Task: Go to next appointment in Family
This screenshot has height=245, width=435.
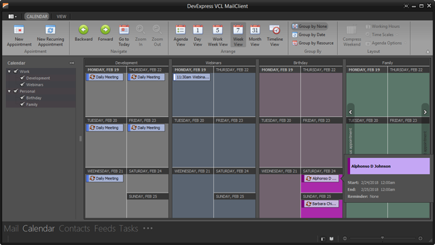Action: (425, 112)
